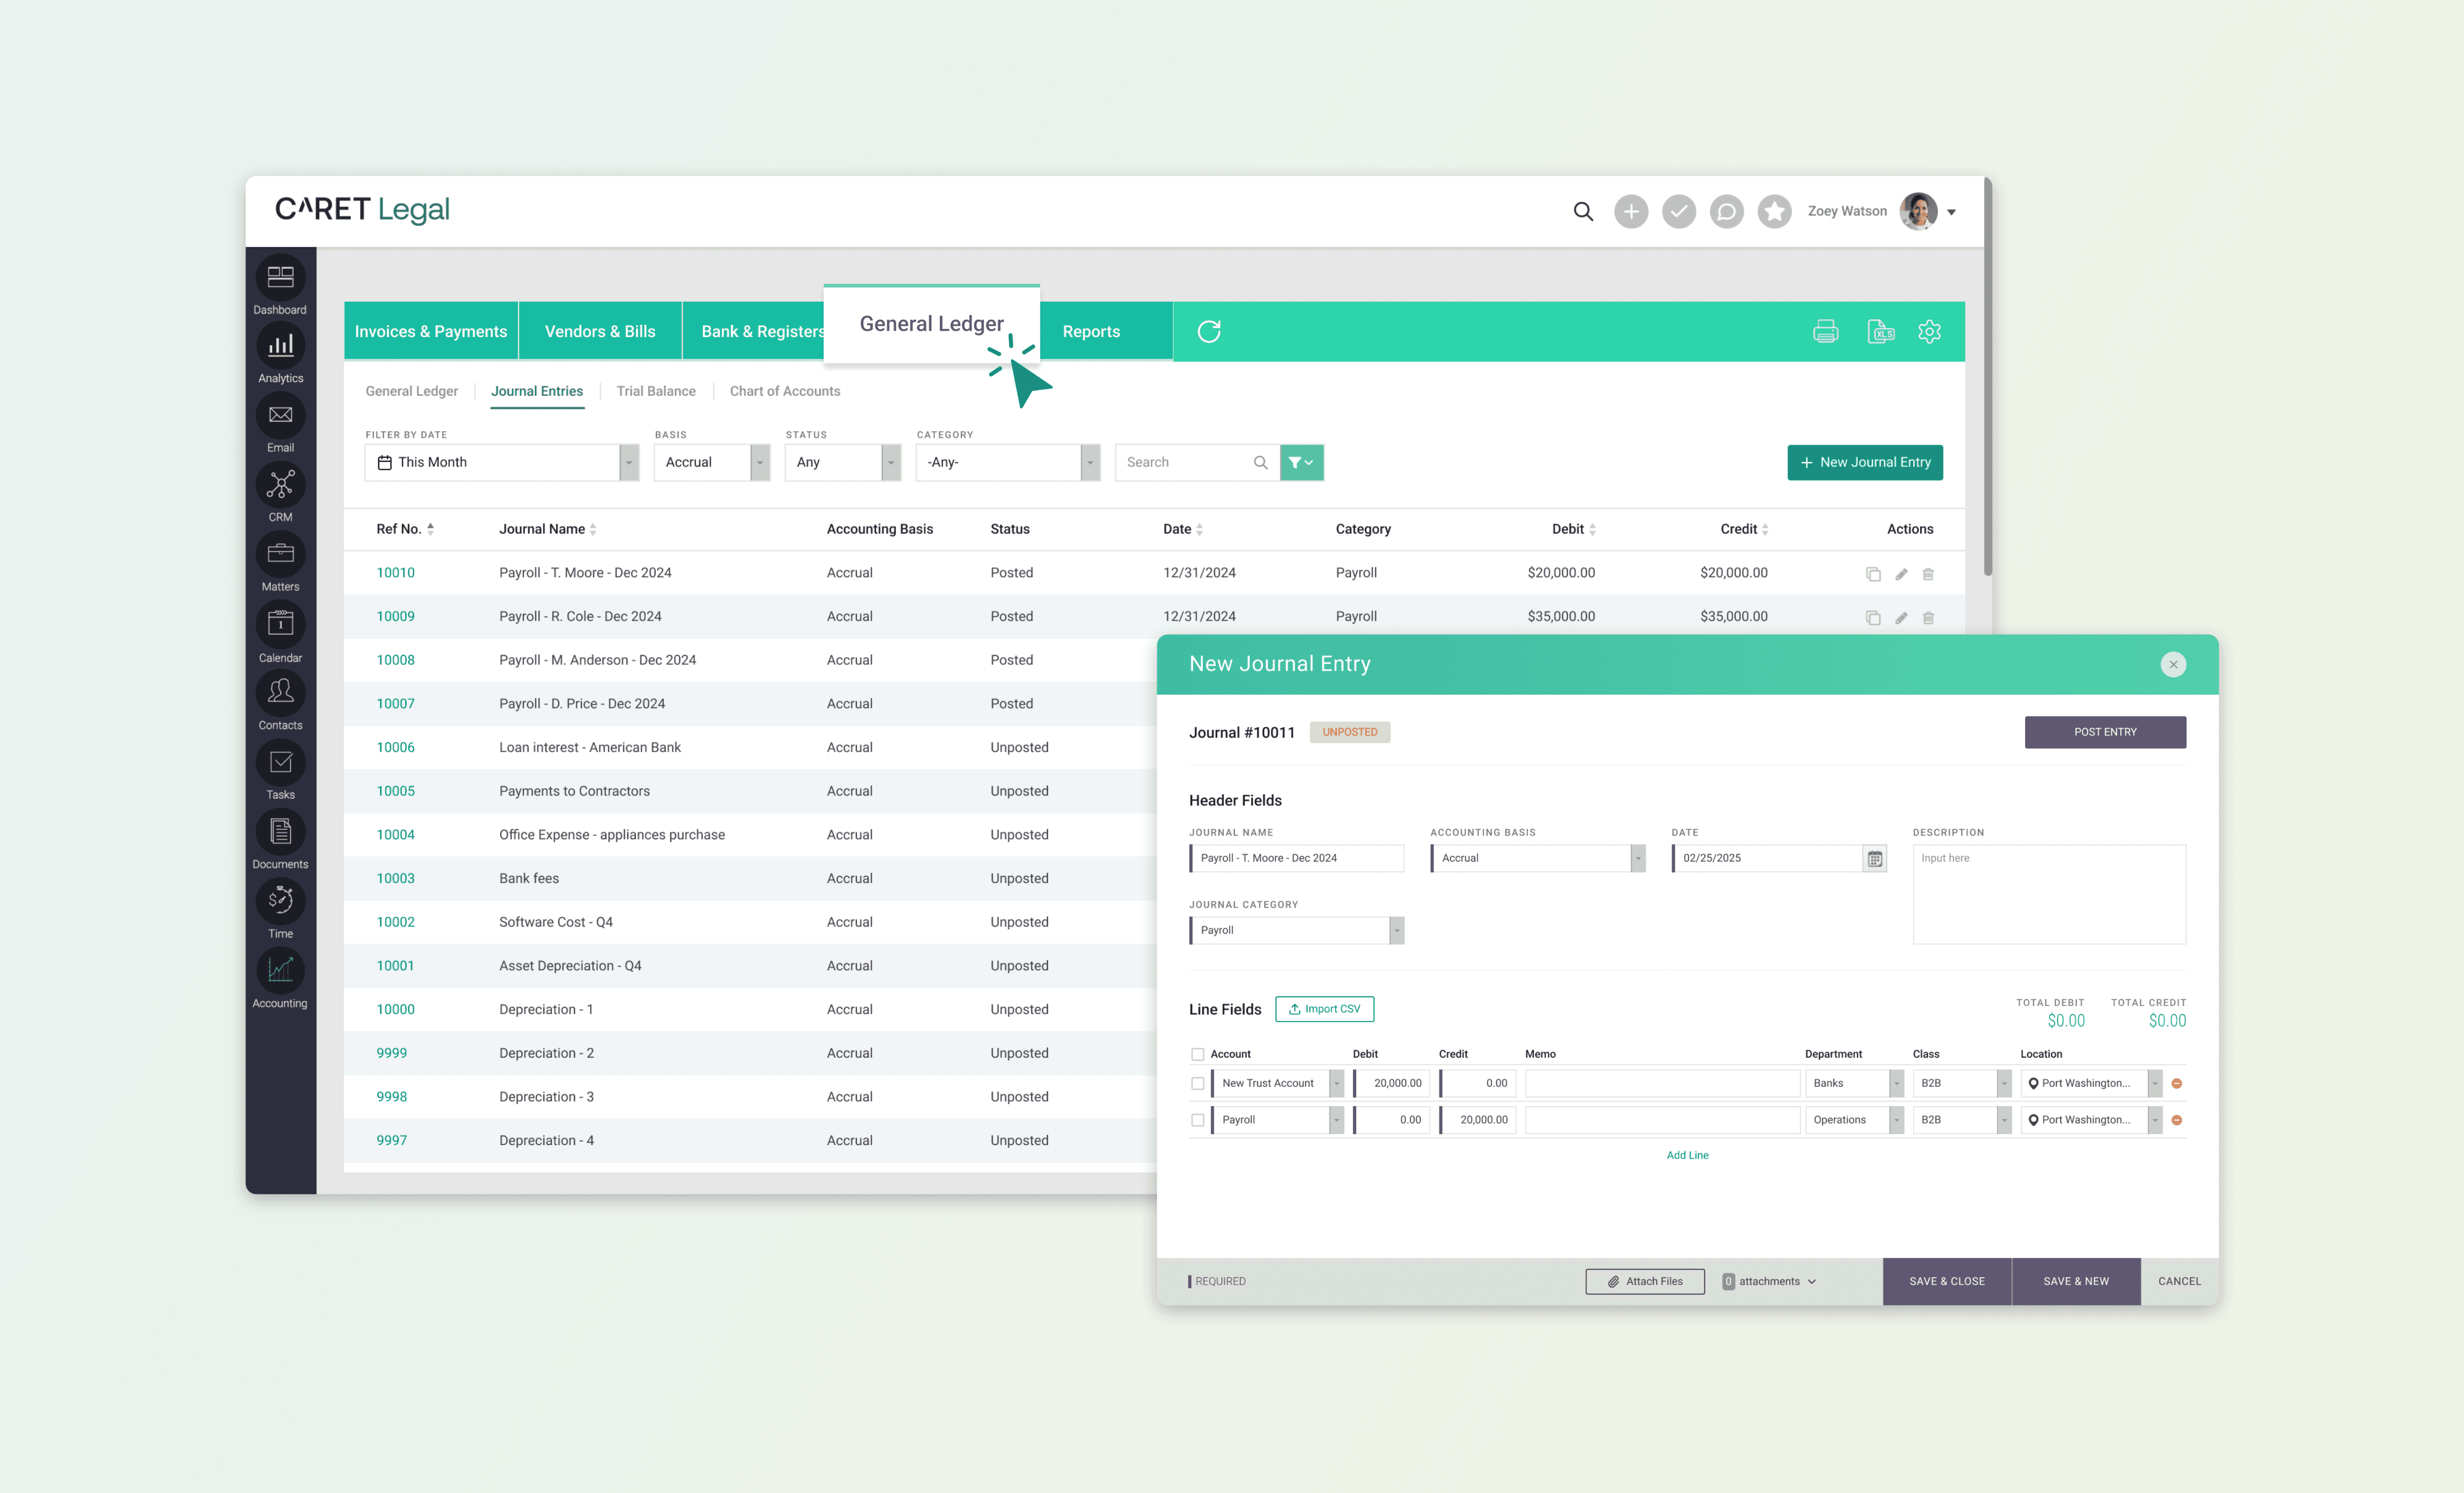Open the Matters briefcase icon
This screenshot has height=1493, width=2464.
coord(280,555)
